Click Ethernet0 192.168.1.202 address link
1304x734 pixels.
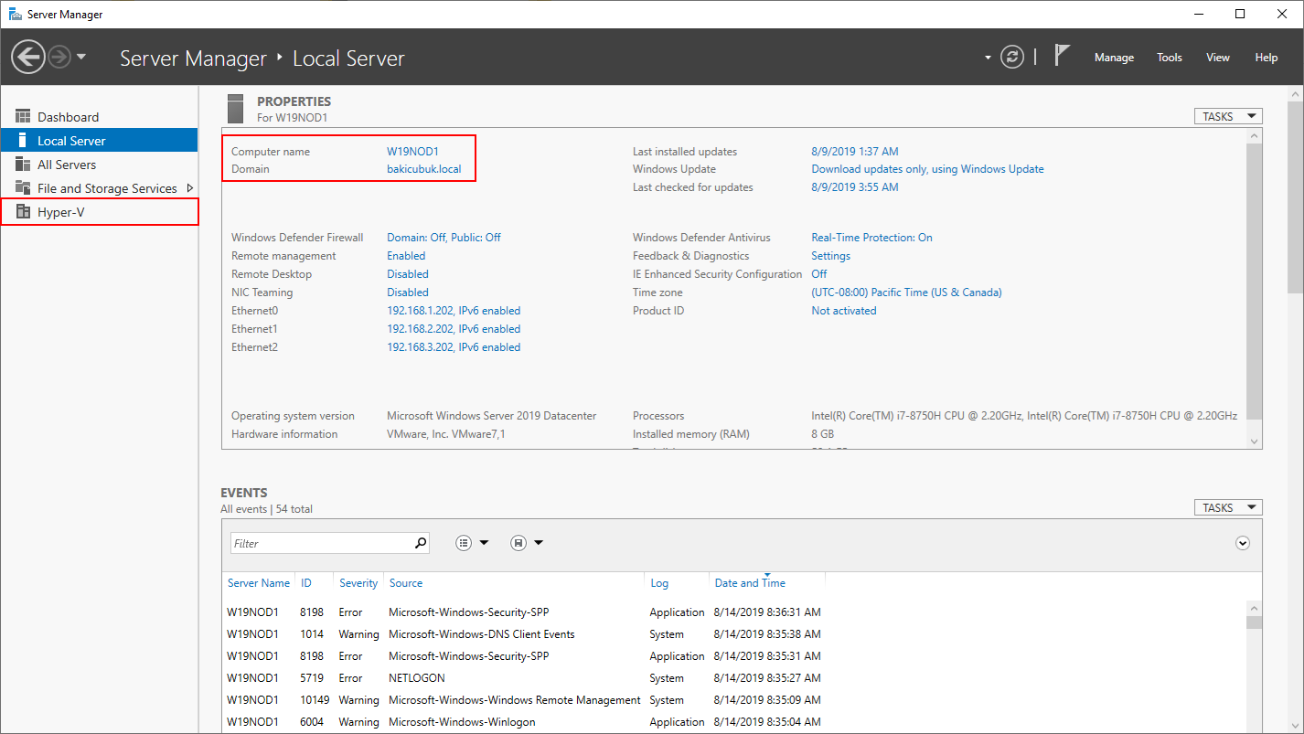coord(454,311)
